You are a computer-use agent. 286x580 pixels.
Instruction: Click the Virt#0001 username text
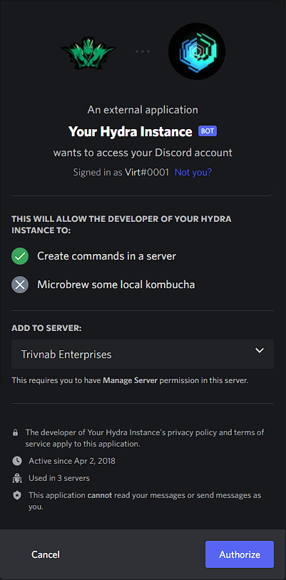coord(147,172)
